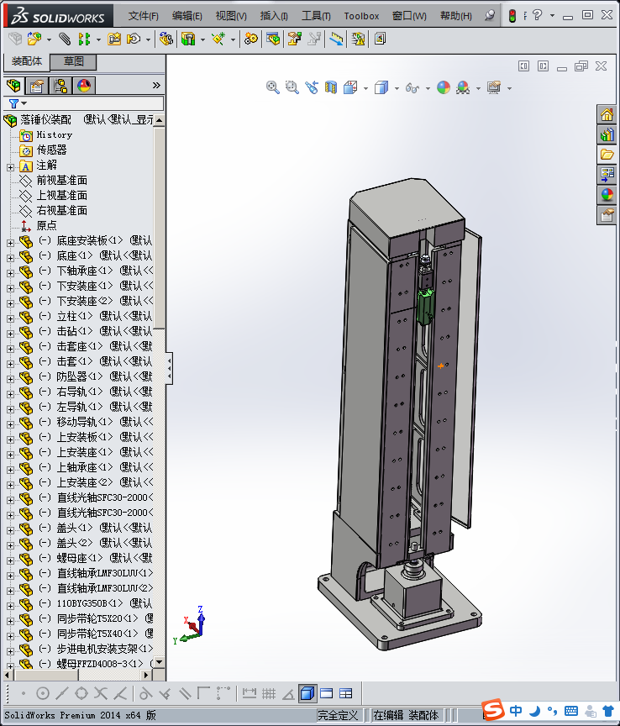The height and width of the screenshot is (726, 620).
Task: Open Appearances and Scenes task pane icon
Action: (x=607, y=195)
